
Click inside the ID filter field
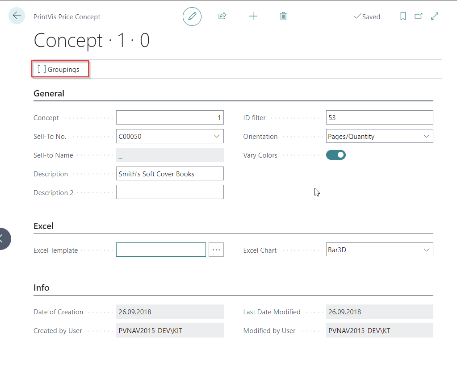[x=379, y=117]
